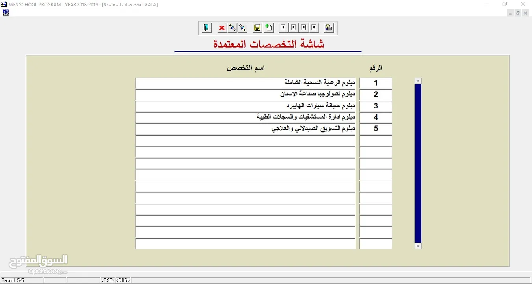
Task: Click the الرقم column header
Action: click(x=376, y=68)
